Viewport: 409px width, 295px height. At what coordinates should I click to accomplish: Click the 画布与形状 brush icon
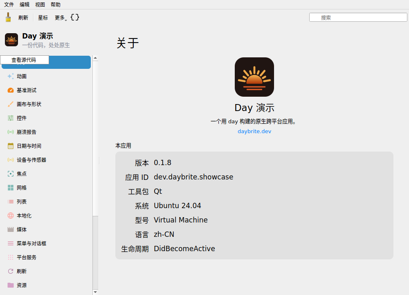[x=11, y=104]
